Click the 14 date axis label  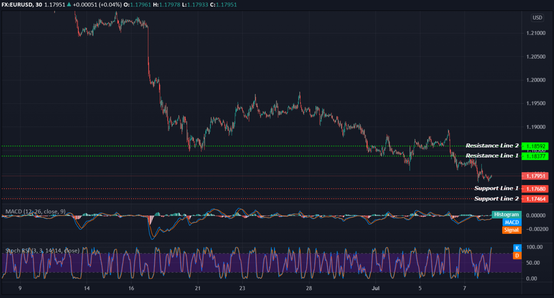[87, 288]
